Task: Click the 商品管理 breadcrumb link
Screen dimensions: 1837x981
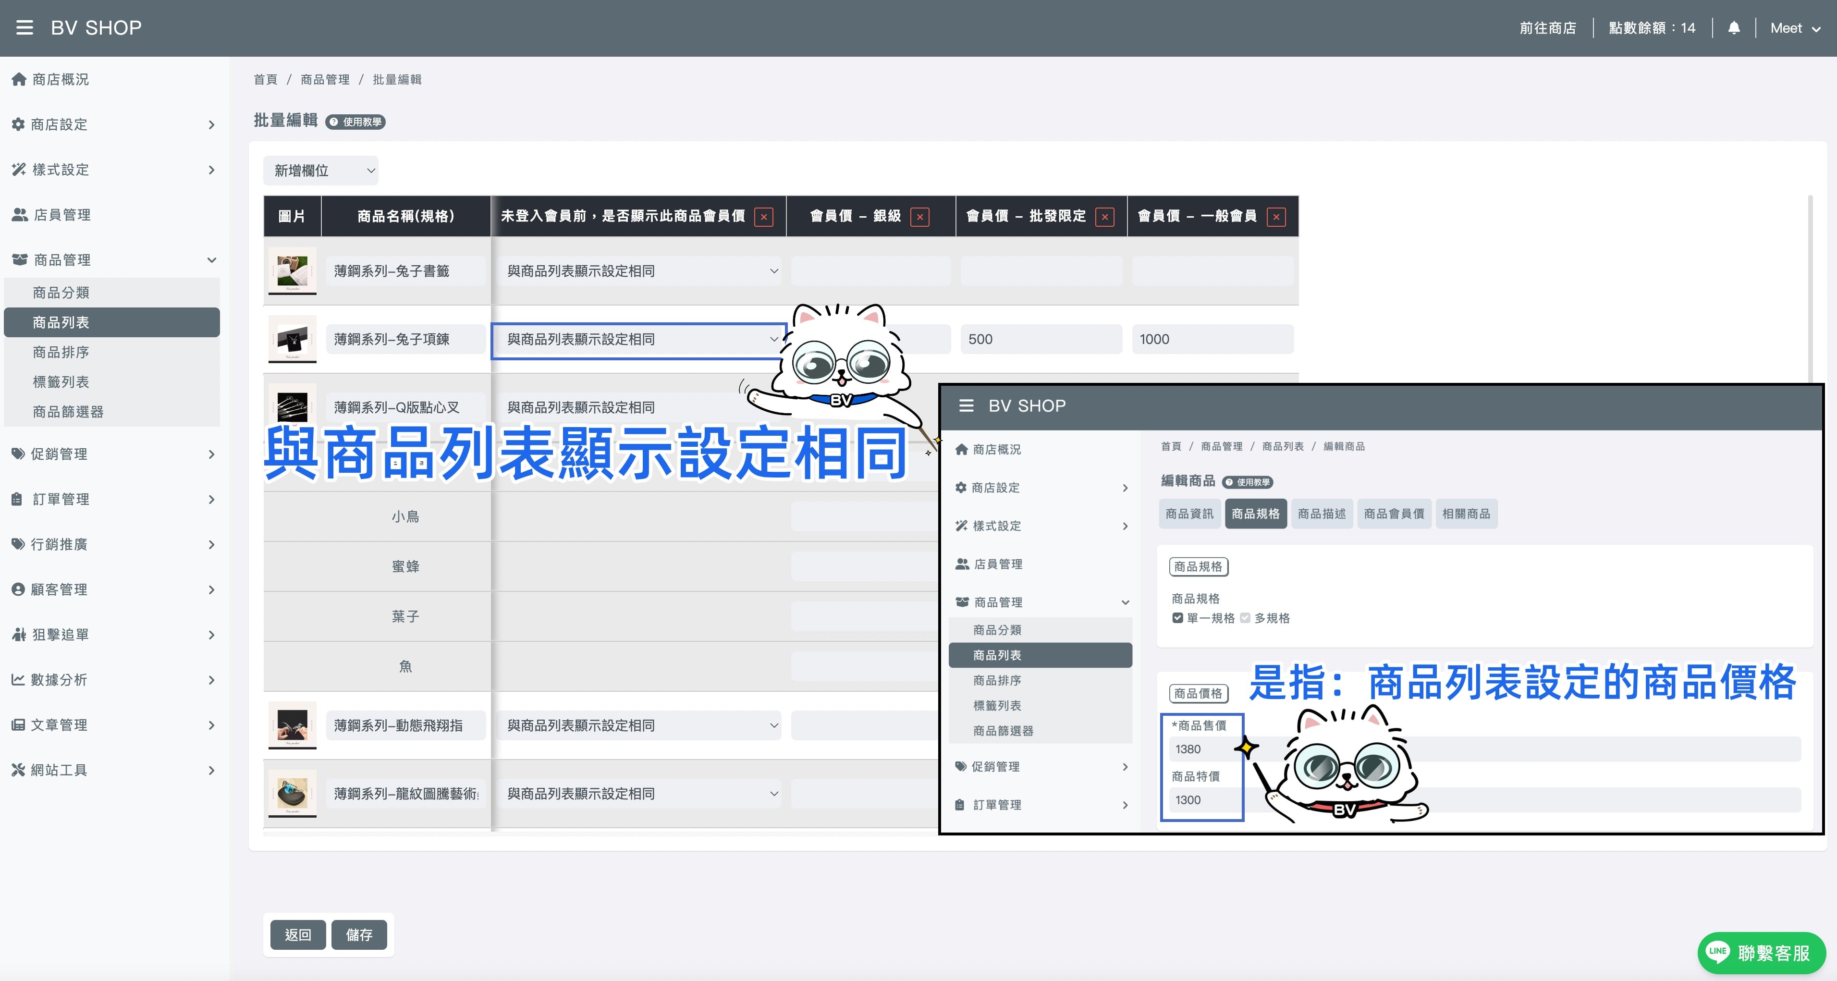Action: point(325,79)
